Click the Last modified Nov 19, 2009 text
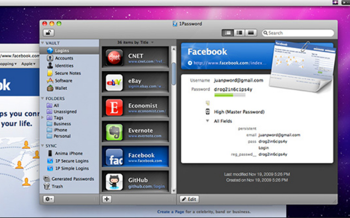The height and width of the screenshot is (218, 350). (257, 174)
